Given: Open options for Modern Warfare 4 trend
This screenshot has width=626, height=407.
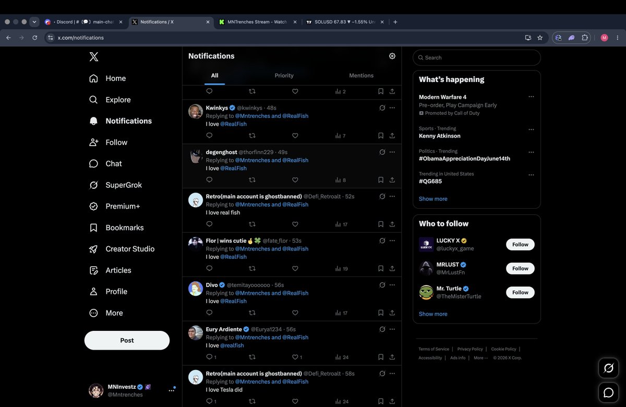Looking at the screenshot, I should click(x=531, y=97).
